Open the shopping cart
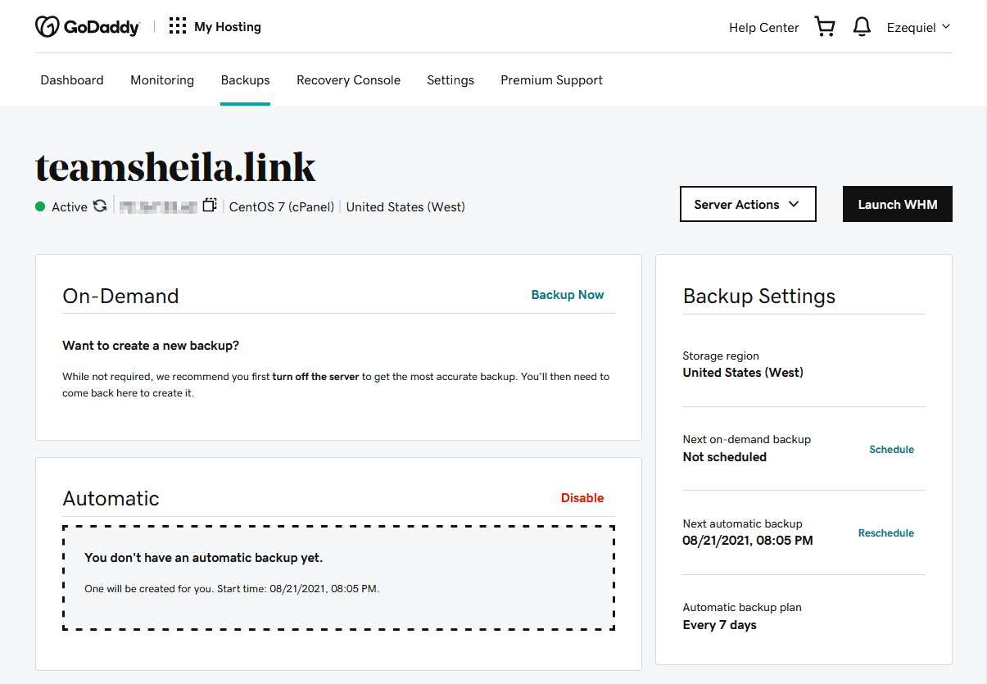The image size is (987, 684). click(x=825, y=27)
